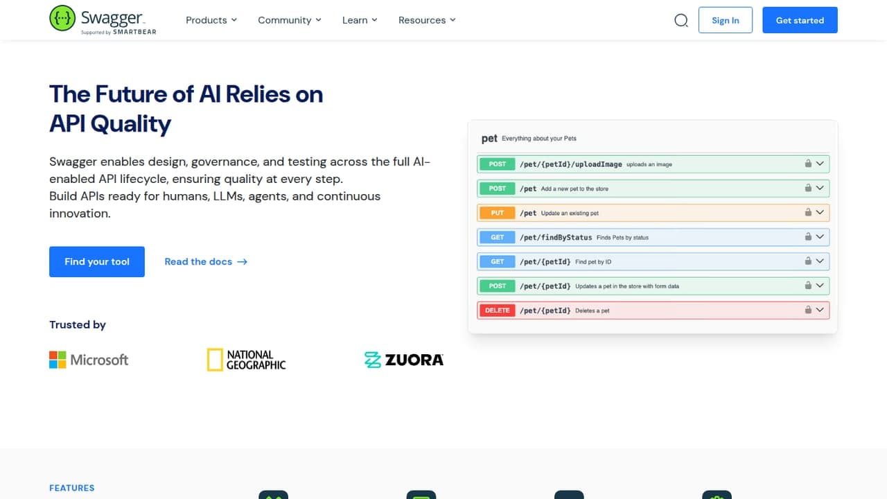887x499 pixels.
Task: Click the red DELETE method badge
Action: 498,310
